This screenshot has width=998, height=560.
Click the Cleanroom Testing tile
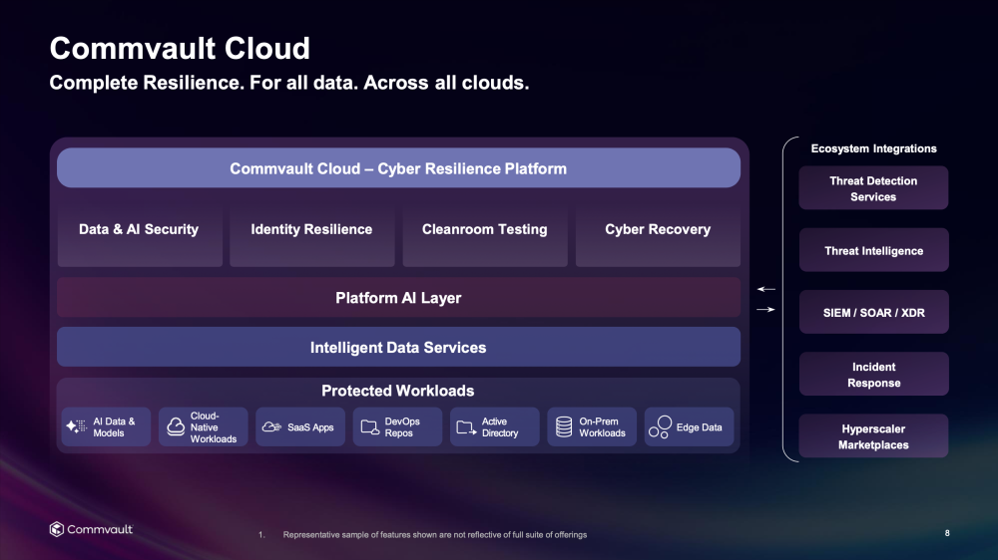click(485, 230)
